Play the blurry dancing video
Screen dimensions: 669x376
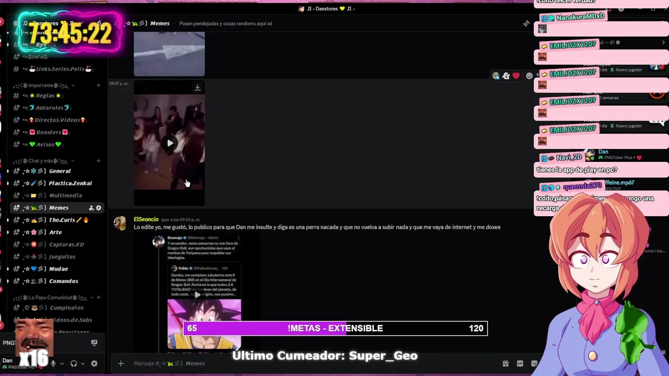pyautogui.click(x=170, y=143)
